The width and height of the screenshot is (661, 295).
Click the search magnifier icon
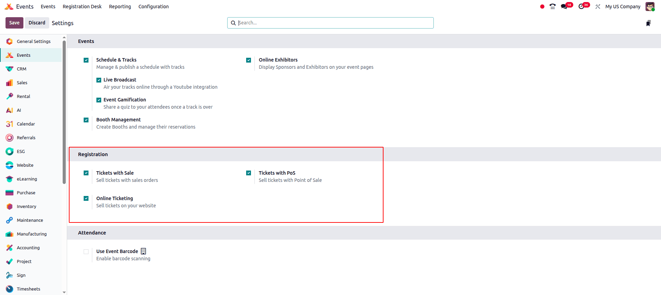tap(233, 23)
